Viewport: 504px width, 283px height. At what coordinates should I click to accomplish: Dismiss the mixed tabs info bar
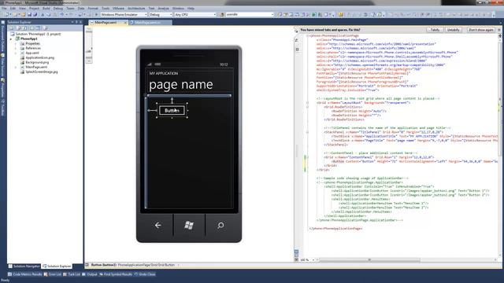point(499,30)
